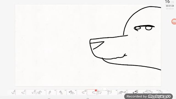This screenshot has width=176, height=99.
Task: Select frame 12 thumbnail in timeline
Action: click(51, 92)
